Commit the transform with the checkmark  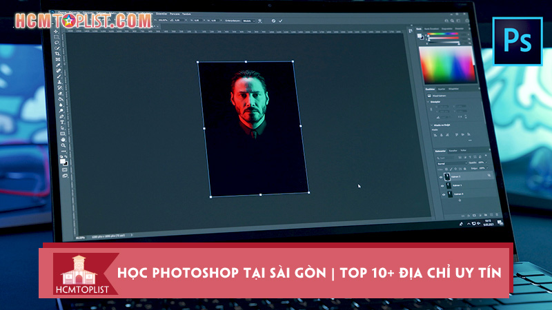pyautogui.click(x=281, y=21)
